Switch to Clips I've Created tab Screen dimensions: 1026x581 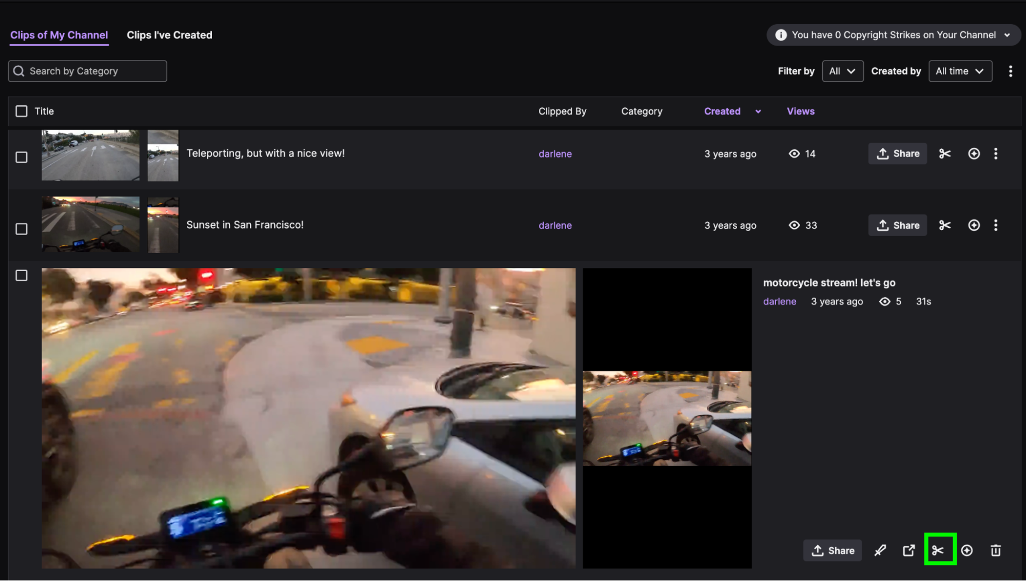tap(169, 35)
